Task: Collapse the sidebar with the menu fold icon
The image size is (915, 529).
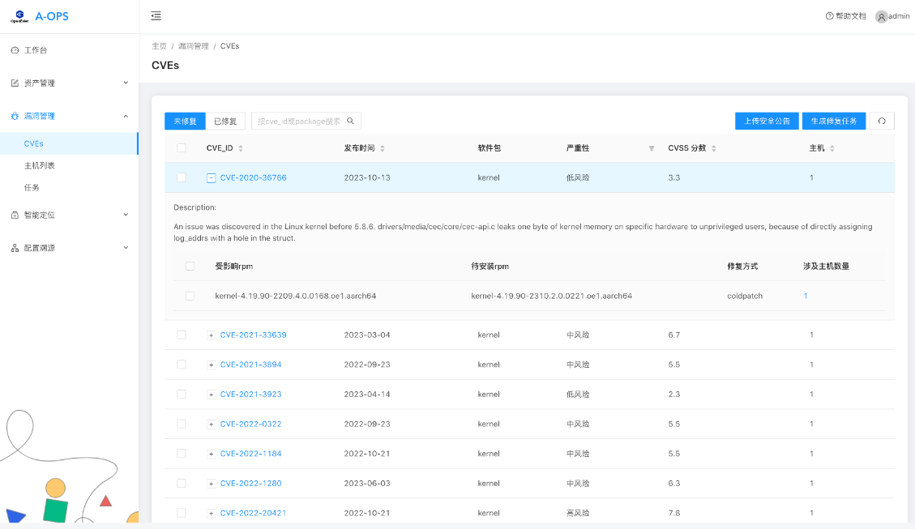Action: pos(156,16)
